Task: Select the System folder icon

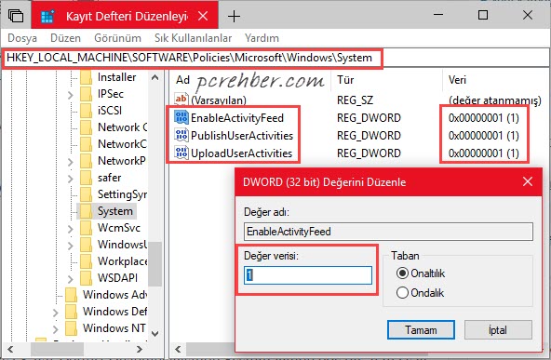Action: point(86,211)
